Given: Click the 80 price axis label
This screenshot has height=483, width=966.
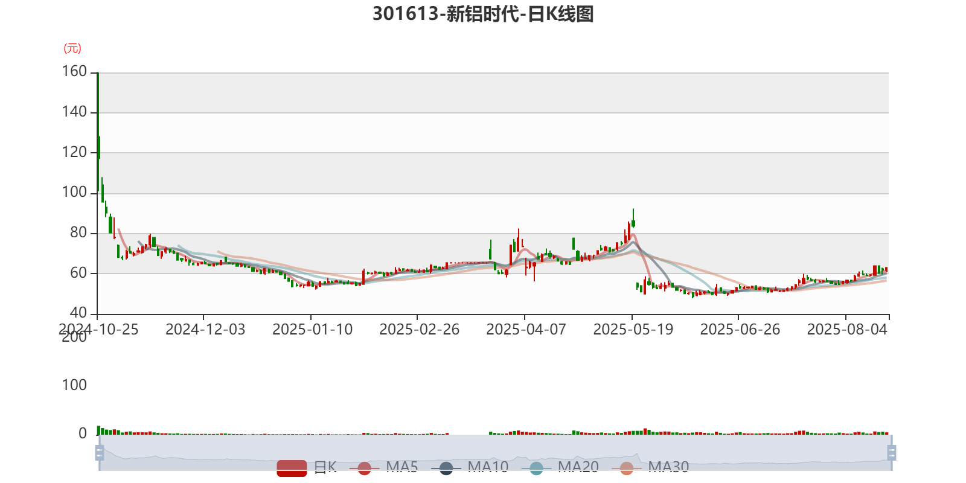Looking at the screenshot, I should pos(78,232).
